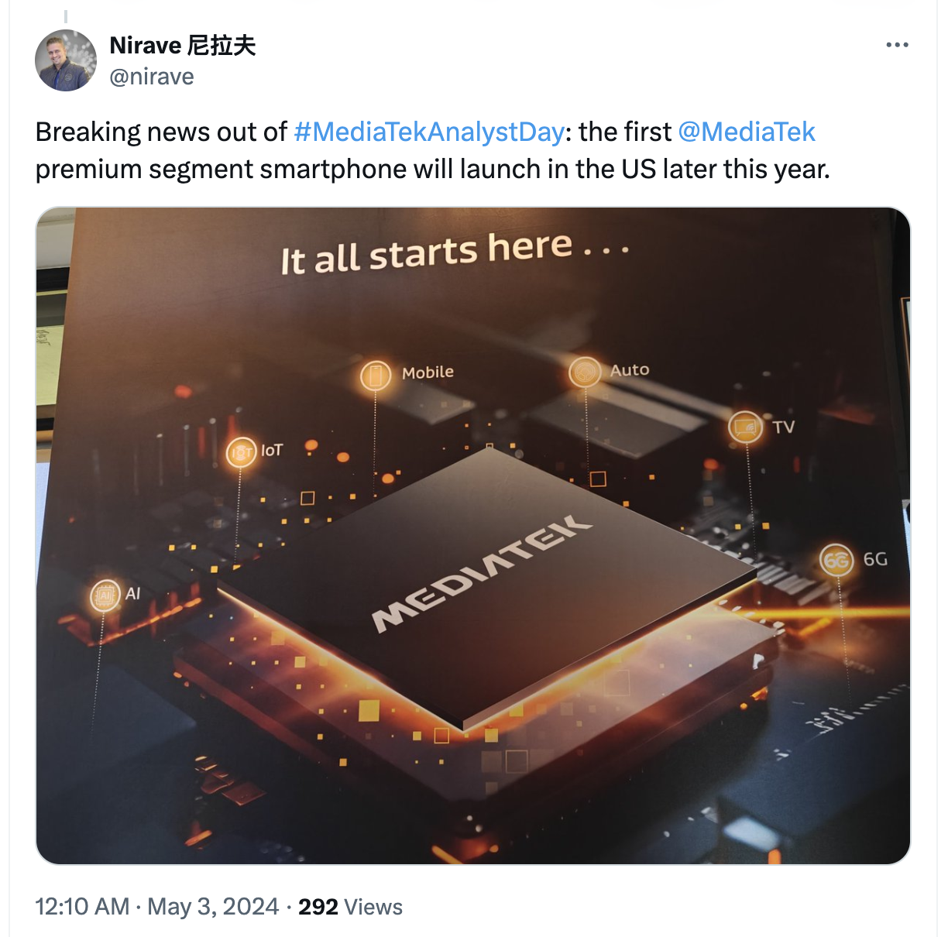Click the TV icon in the photo
Image resolution: width=948 pixels, height=937 pixels.
tap(745, 427)
